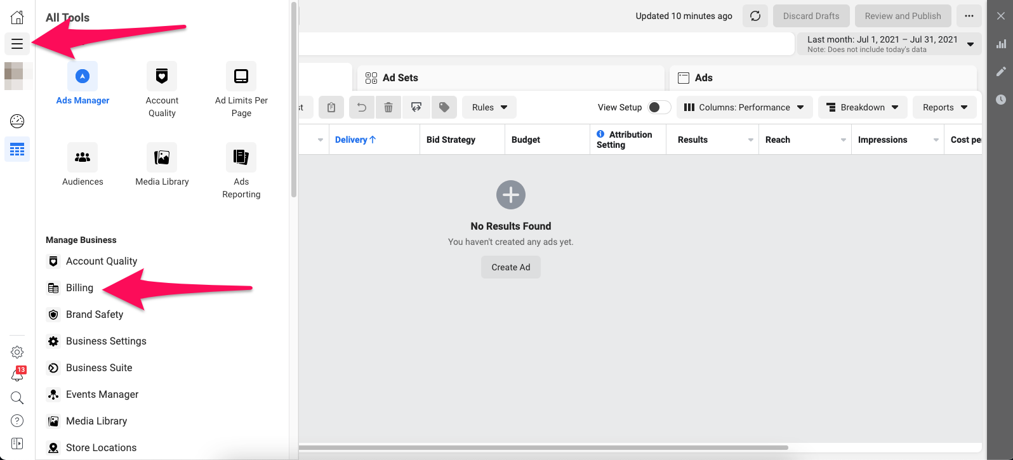Image resolution: width=1013 pixels, height=460 pixels.
Task: Open the history clock icon on right rail
Action: point(1001,100)
